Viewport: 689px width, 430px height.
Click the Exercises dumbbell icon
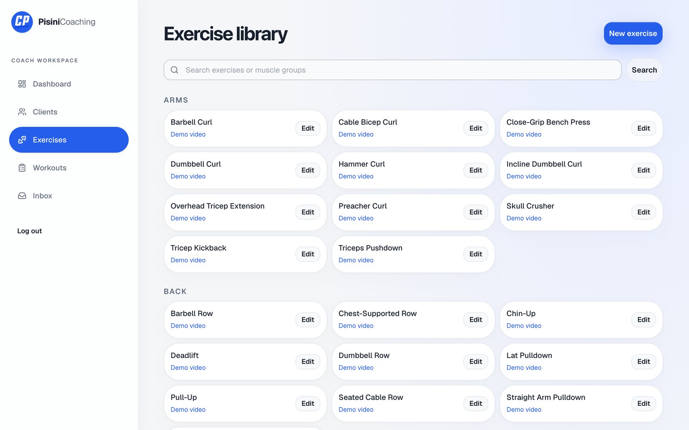click(x=22, y=140)
